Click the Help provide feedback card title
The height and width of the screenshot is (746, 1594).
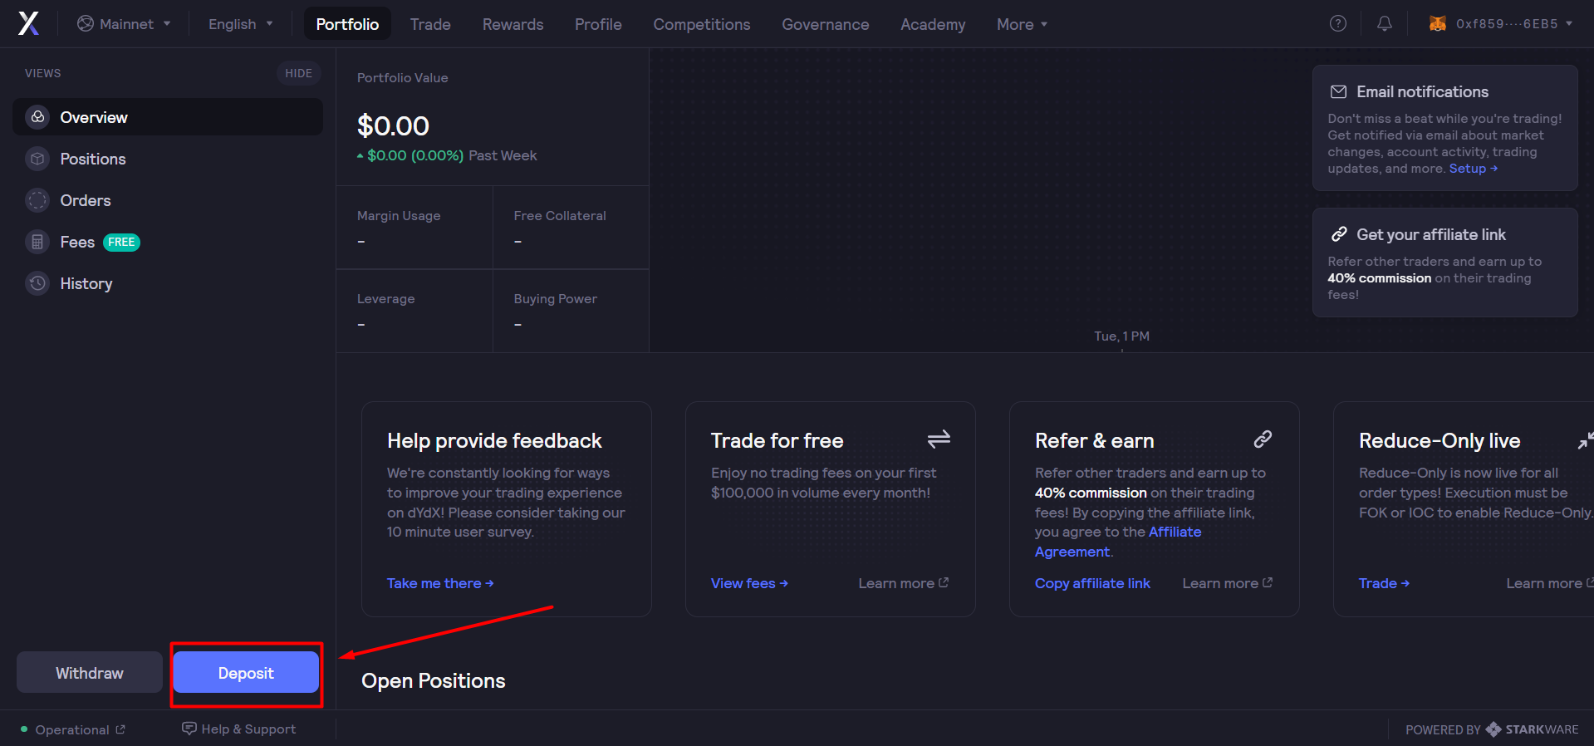pos(494,441)
